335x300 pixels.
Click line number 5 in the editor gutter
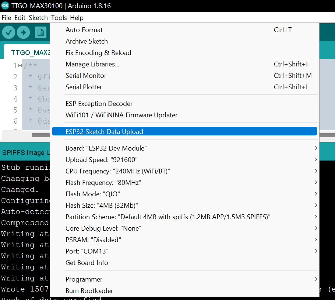(x=15, y=110)
